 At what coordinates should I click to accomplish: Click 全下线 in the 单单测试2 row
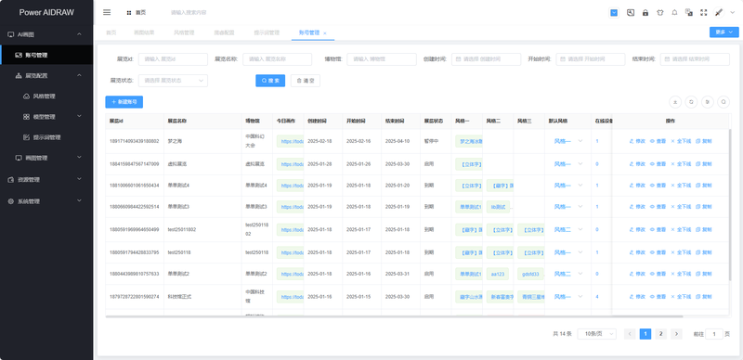click(x=681, y=274)
